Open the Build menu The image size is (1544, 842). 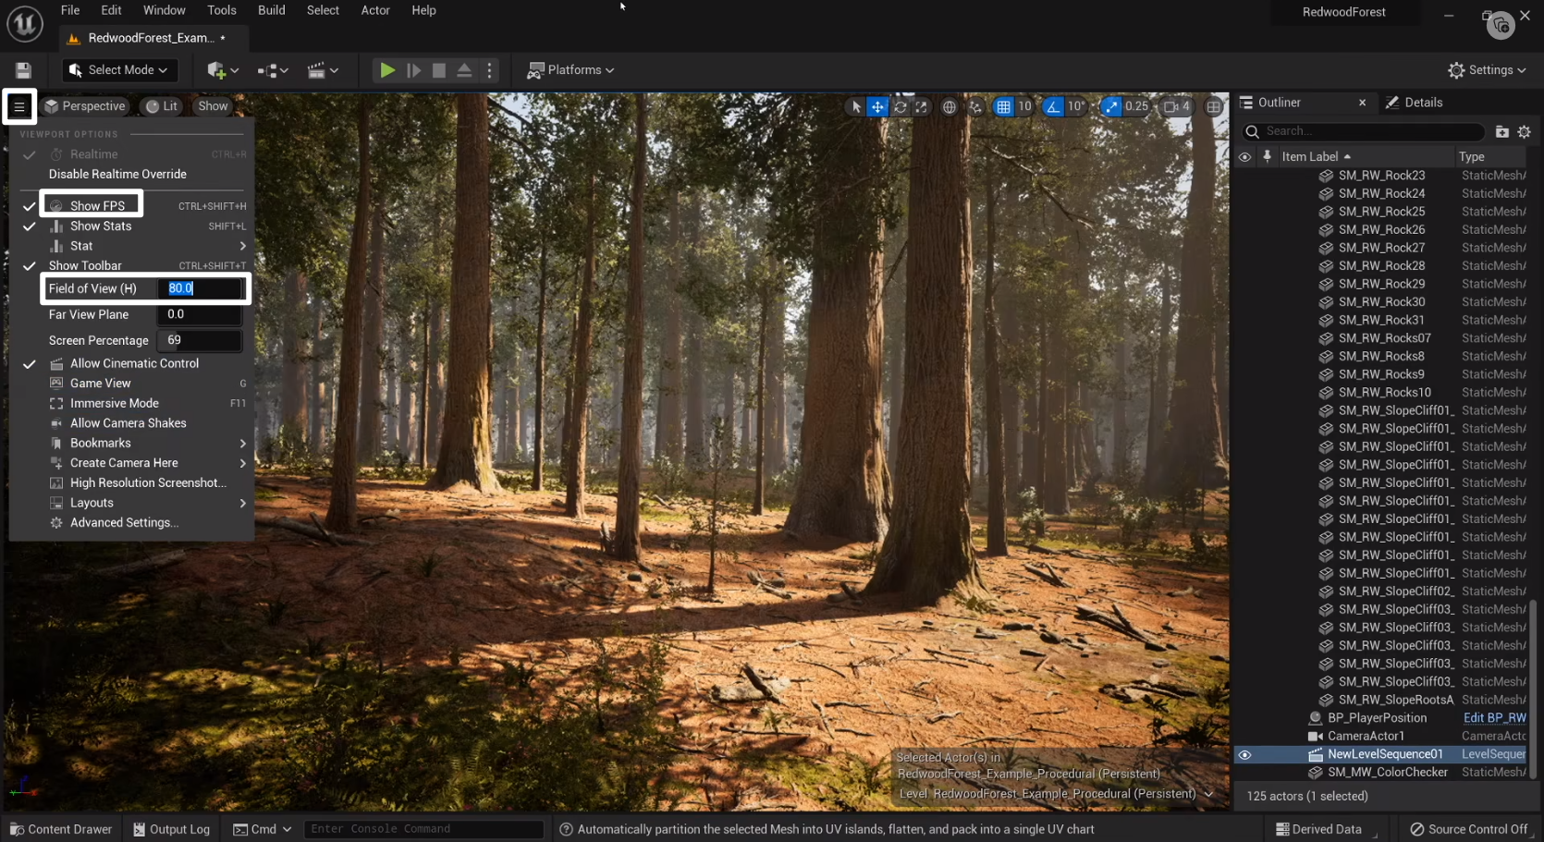(x=271, y=10)
